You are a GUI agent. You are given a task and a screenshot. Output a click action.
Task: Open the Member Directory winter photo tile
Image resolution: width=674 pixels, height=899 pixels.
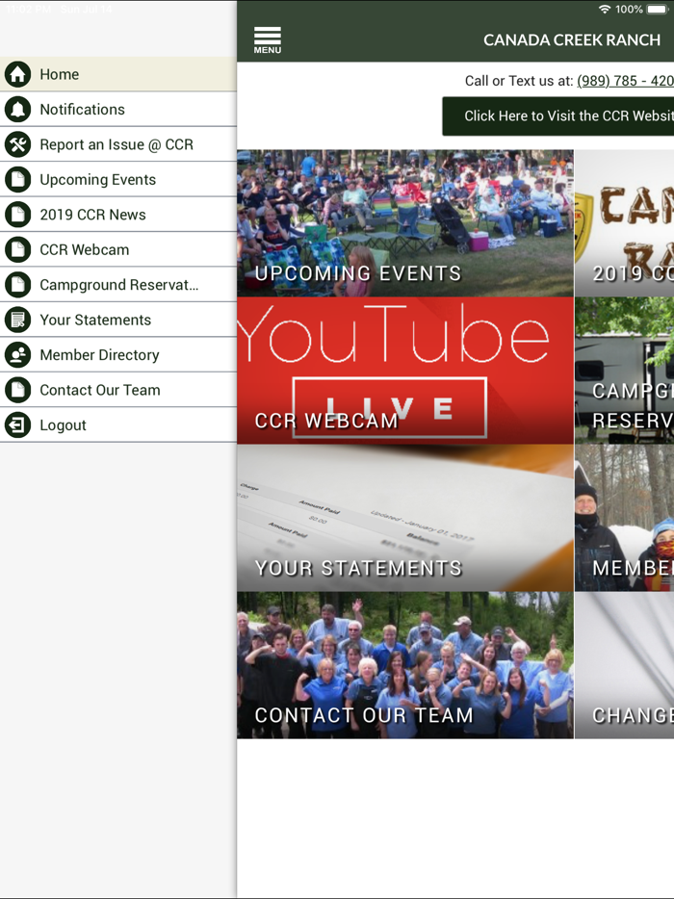(x=625, y=518)
